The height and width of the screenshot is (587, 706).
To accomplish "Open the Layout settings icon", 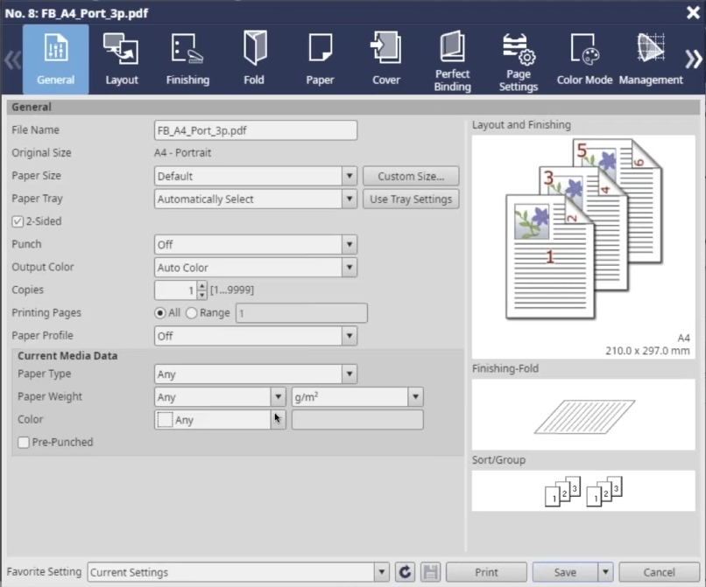I will click(x=122, y=59).
